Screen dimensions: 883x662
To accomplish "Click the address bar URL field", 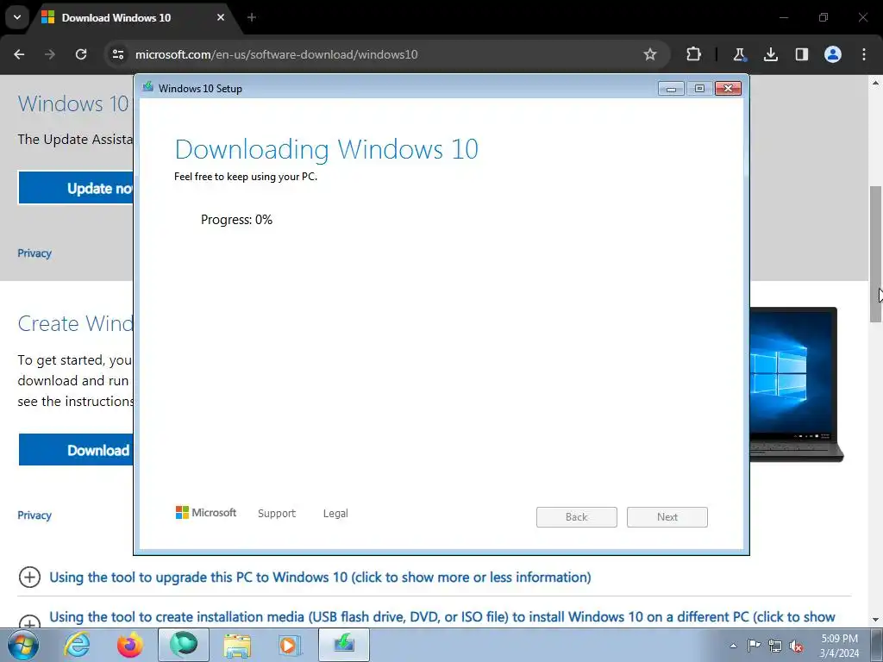I will pyautogui.click(x=389, y=54).
